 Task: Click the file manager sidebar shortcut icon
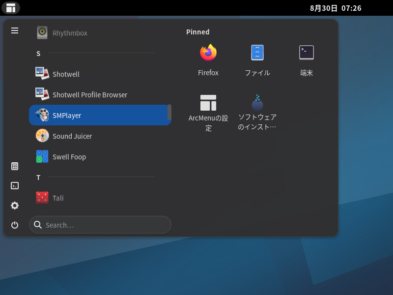click(15, 166)
